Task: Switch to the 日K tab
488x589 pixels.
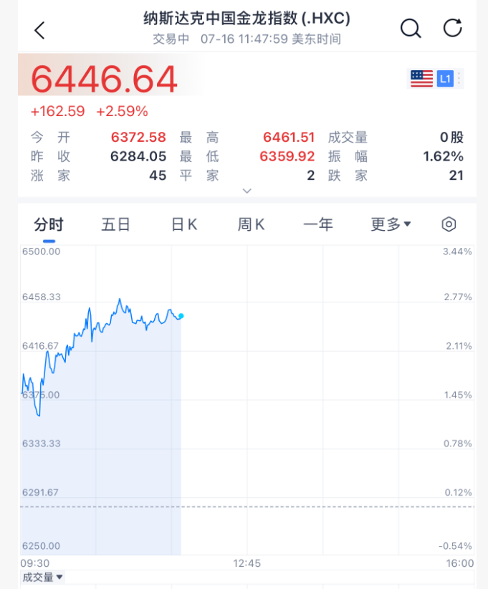Action: coord(184,224)
